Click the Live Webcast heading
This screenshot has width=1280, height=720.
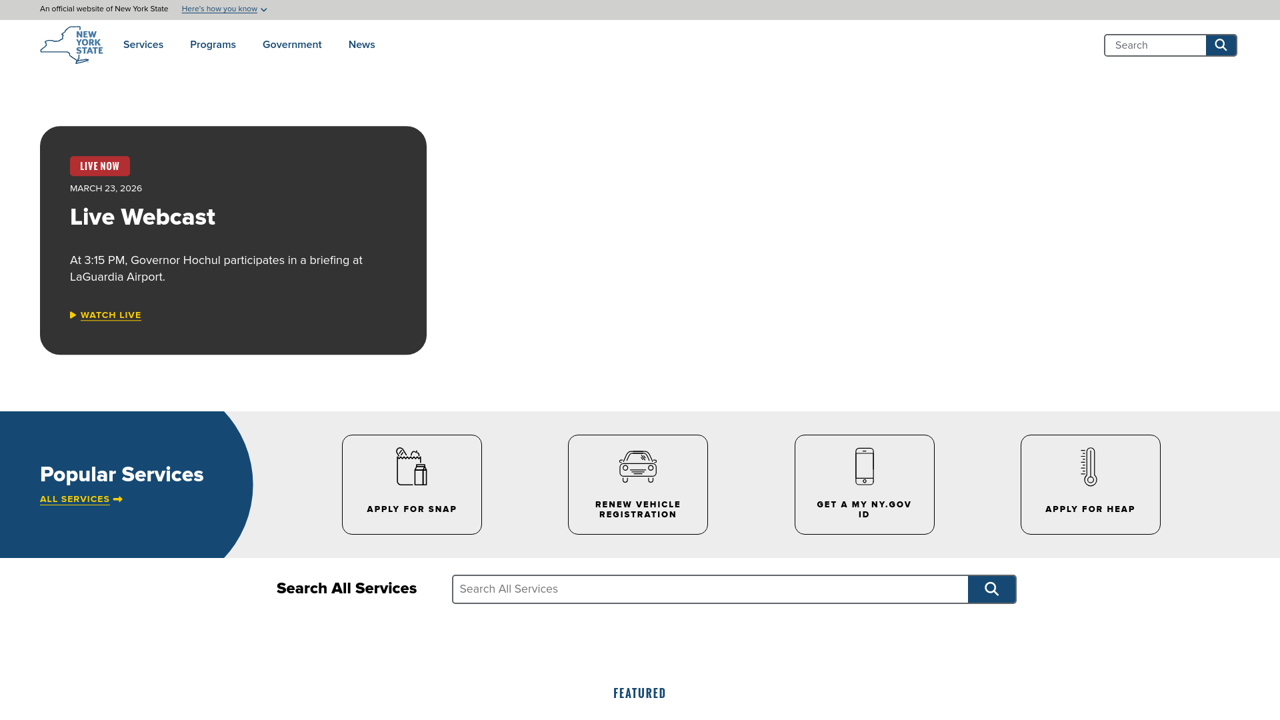pyautogui.click(x=143, y=217)
